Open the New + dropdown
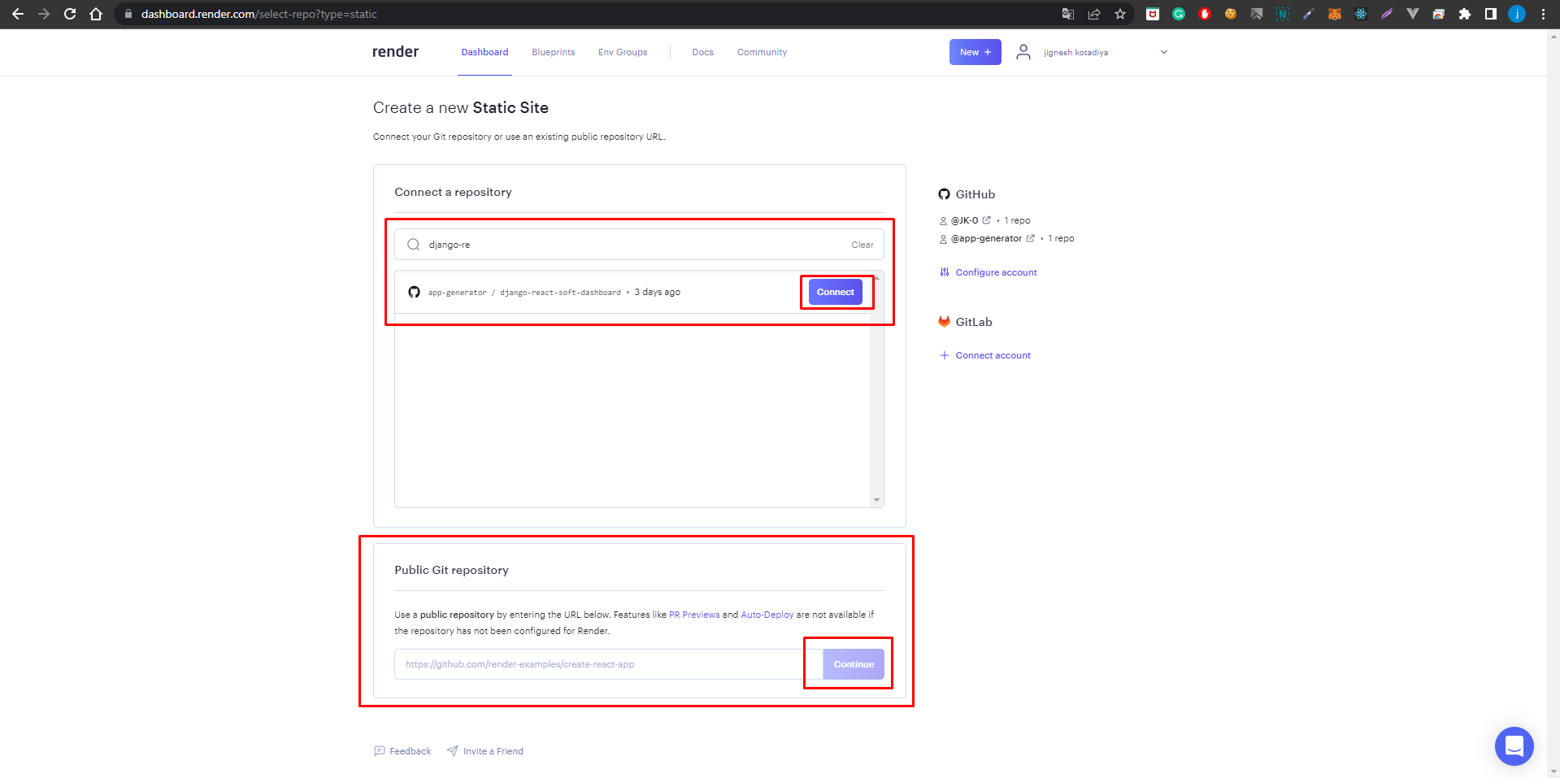The height and width of the screenshot is (778, 1560). pos(975,51)
